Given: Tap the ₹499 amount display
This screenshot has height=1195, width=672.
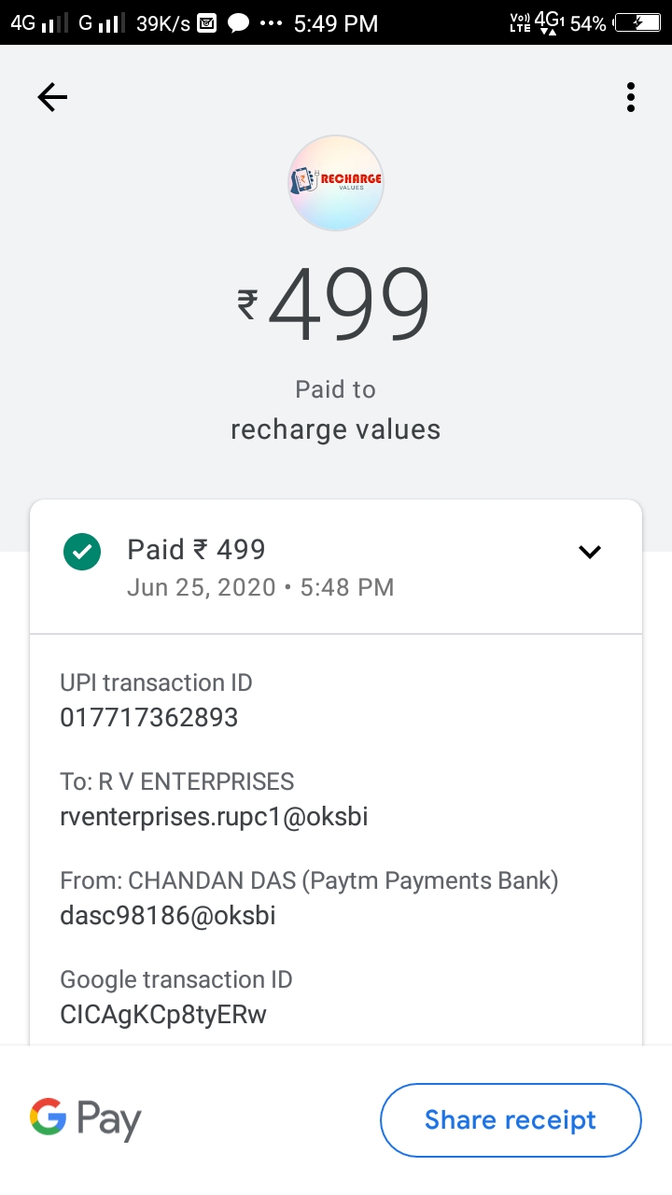Looking at the screenshot, I should click(334, 303).
